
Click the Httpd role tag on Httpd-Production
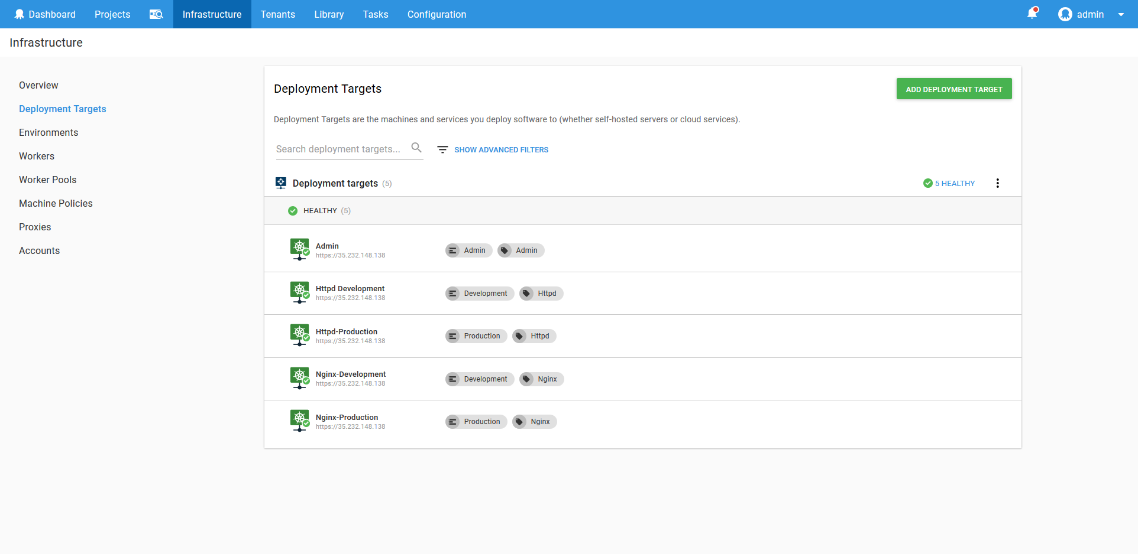pyautogui.click(x=534, y=336)
